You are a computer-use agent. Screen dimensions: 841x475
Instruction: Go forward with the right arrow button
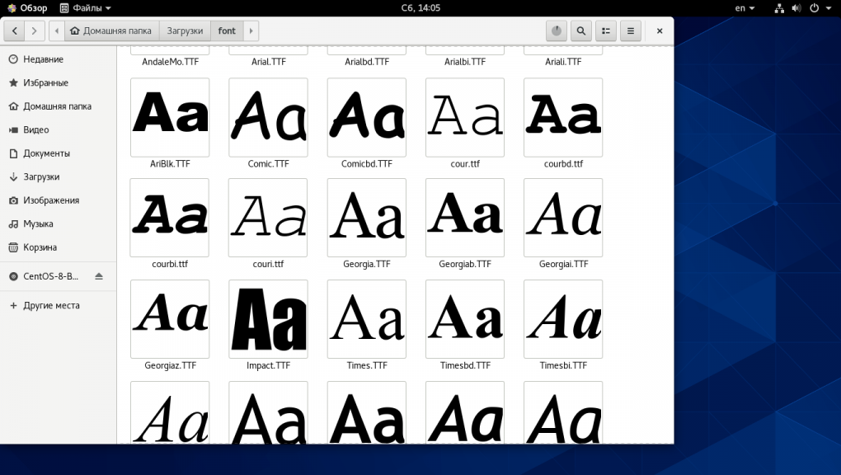(34, 31)
